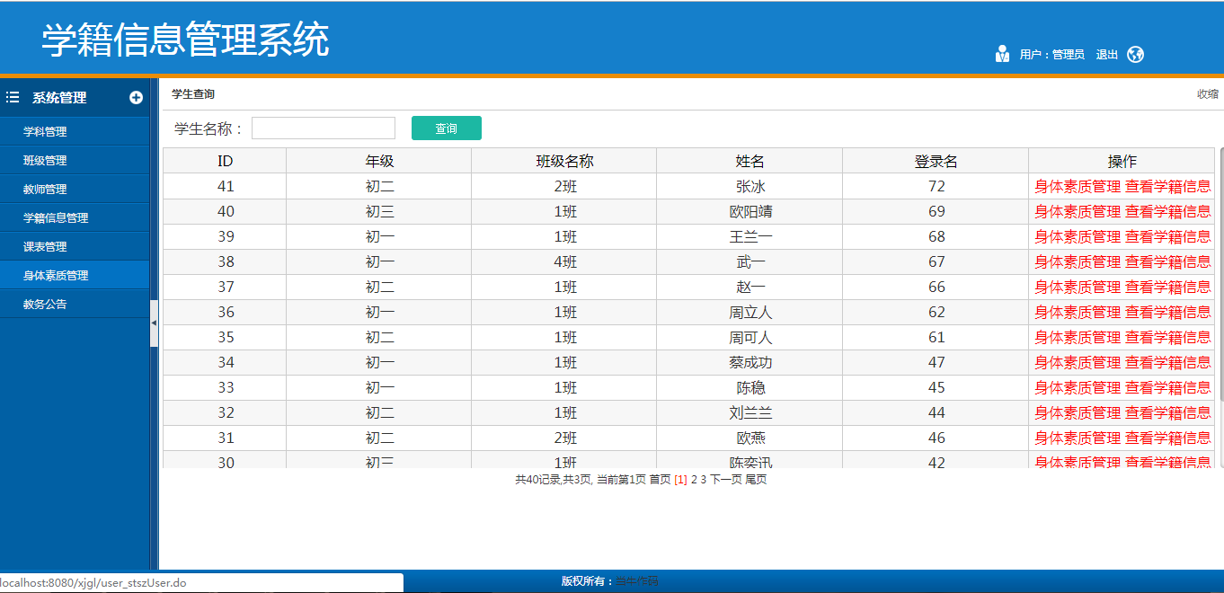This screenshot has height=593, width=1224.
Task: Focus the 学生名称 search field
Action: (324, 128)
